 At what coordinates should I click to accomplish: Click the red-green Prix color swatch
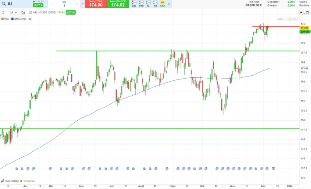(x=2, y=19)
